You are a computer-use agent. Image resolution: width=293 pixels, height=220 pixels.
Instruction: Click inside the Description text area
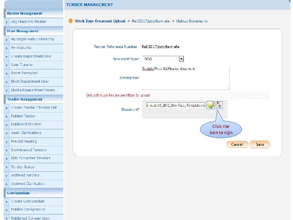point(186,78)
